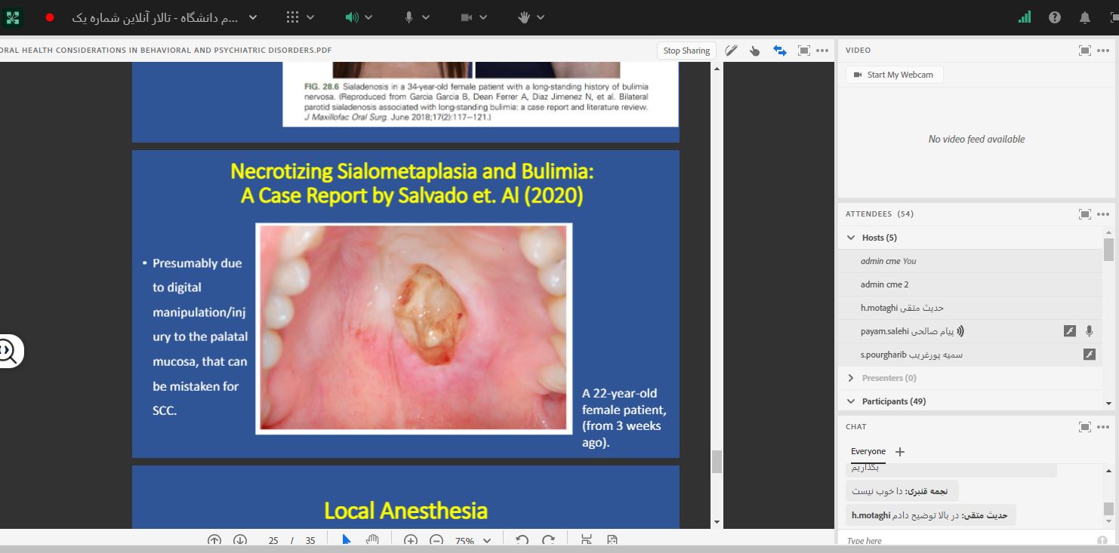Image resolution: width=1119 pixels, height=553 pixels.
Task: Click Start My Webcam button
Action: [893, 75]
